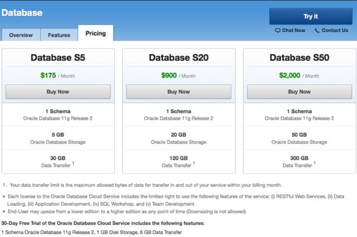Click the $900 monthly price

click(168, 75)
